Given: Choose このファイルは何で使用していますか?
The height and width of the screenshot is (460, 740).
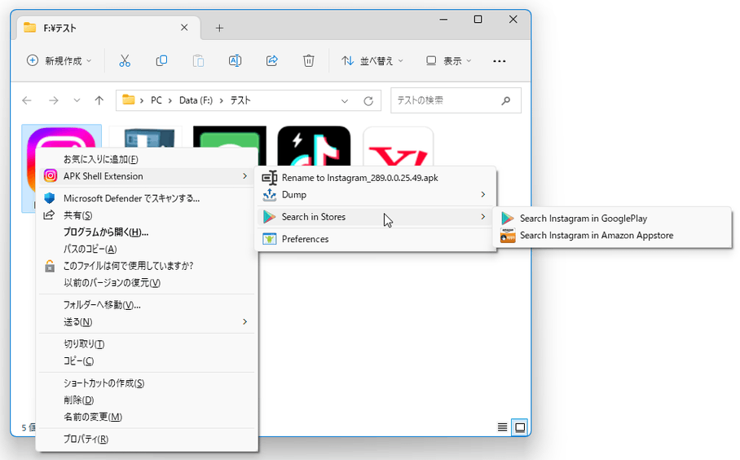Looking at the screenshot, I should [x=148, y=266].
